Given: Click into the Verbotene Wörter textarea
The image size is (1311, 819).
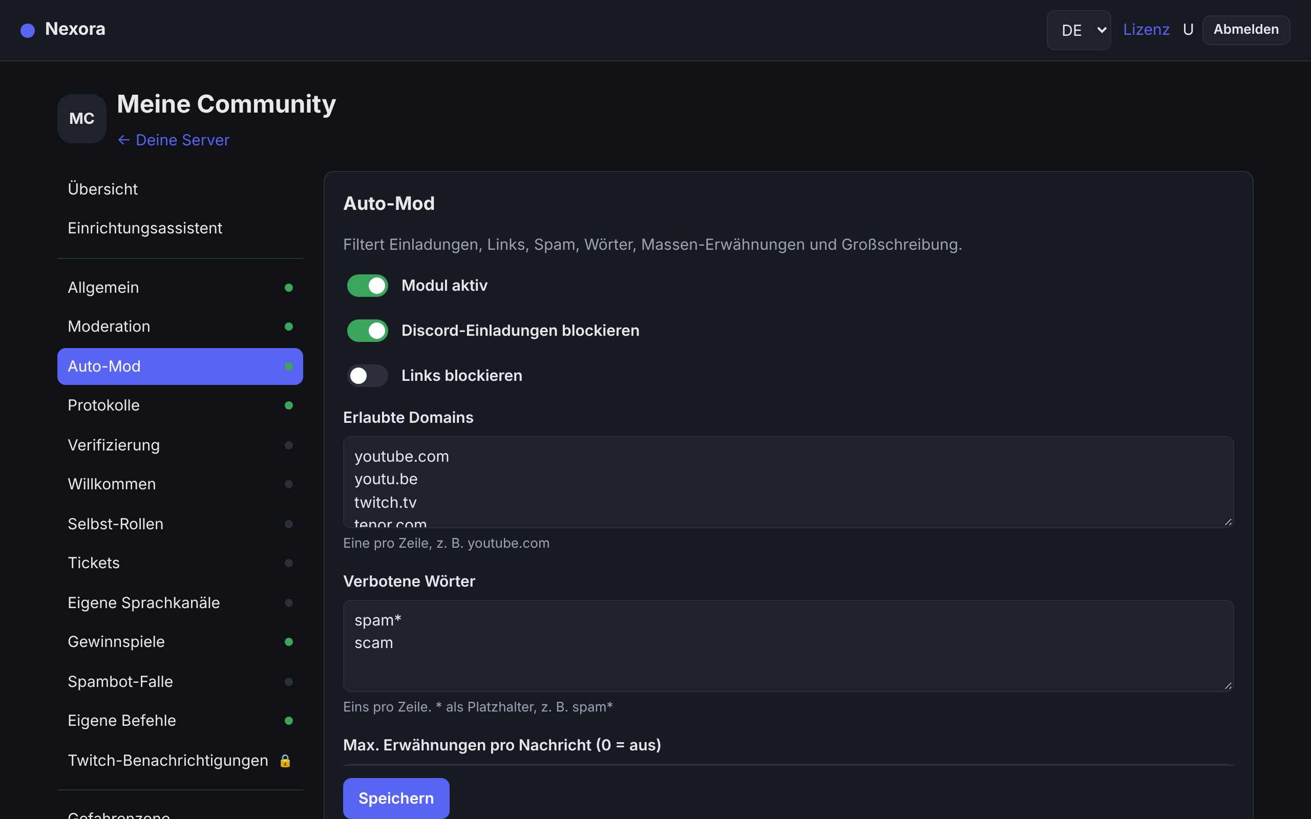Looking at the screenshot, I should click(788, 645).
